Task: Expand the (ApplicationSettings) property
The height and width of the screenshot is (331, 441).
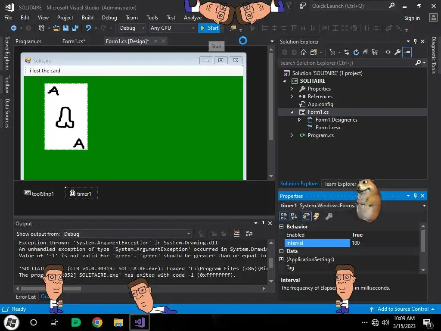Action: click(282, 259)
